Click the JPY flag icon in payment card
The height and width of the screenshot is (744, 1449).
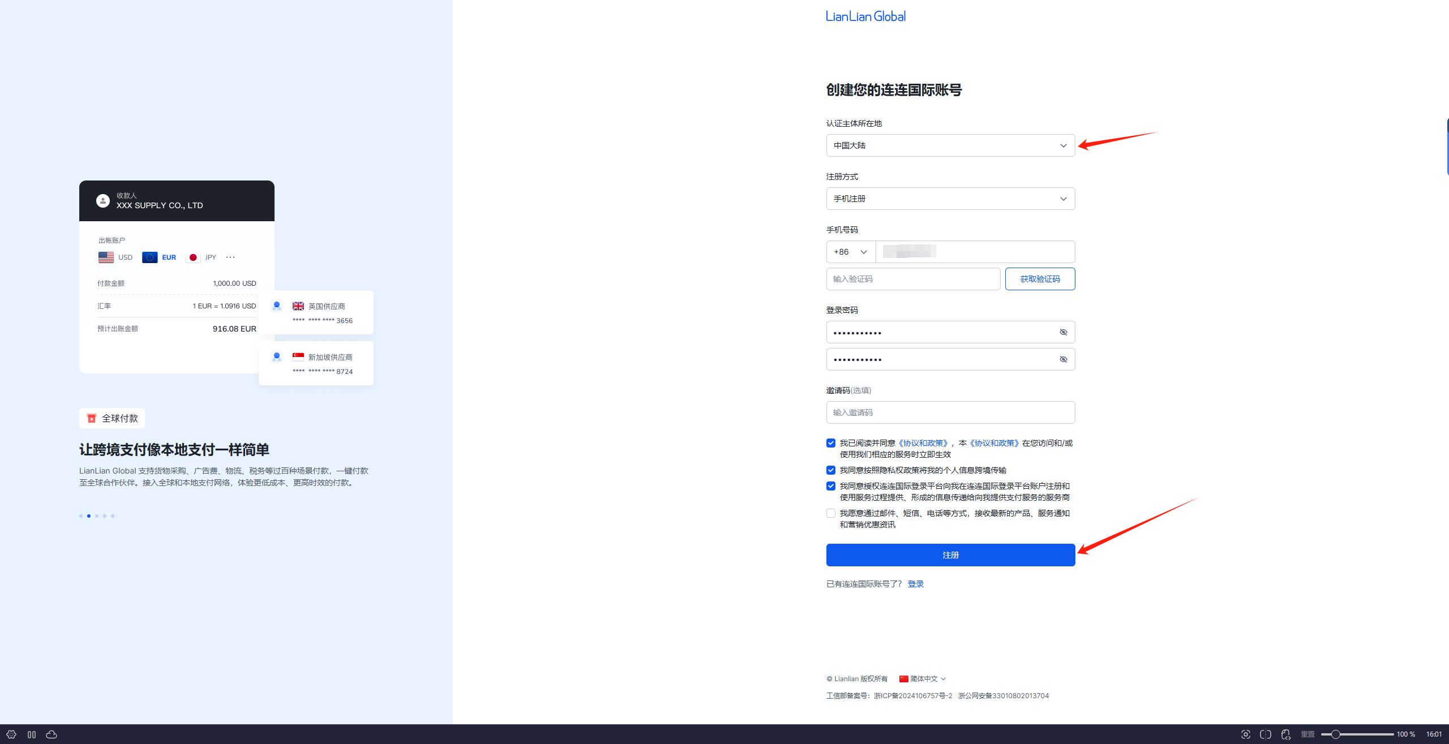click(193, 257)
